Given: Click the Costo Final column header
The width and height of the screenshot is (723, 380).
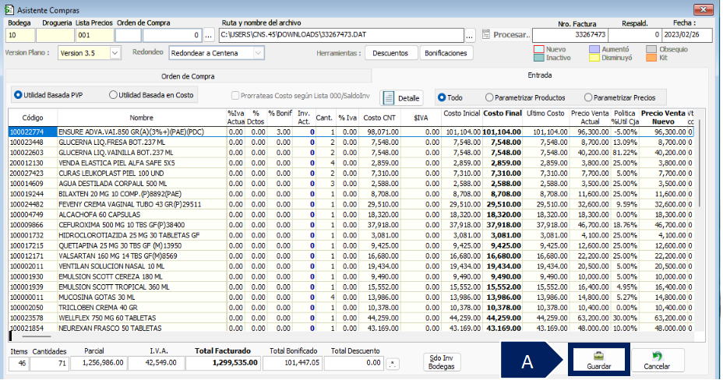Looking at the screenshot, I should point(503,118).
